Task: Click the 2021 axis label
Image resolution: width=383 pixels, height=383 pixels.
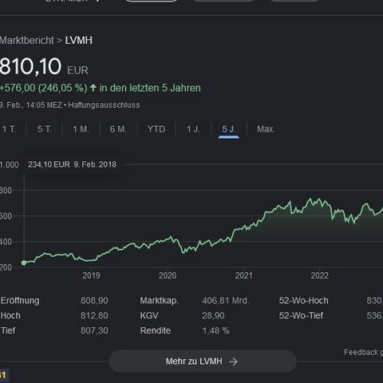Action: click(x=243, y=275)
